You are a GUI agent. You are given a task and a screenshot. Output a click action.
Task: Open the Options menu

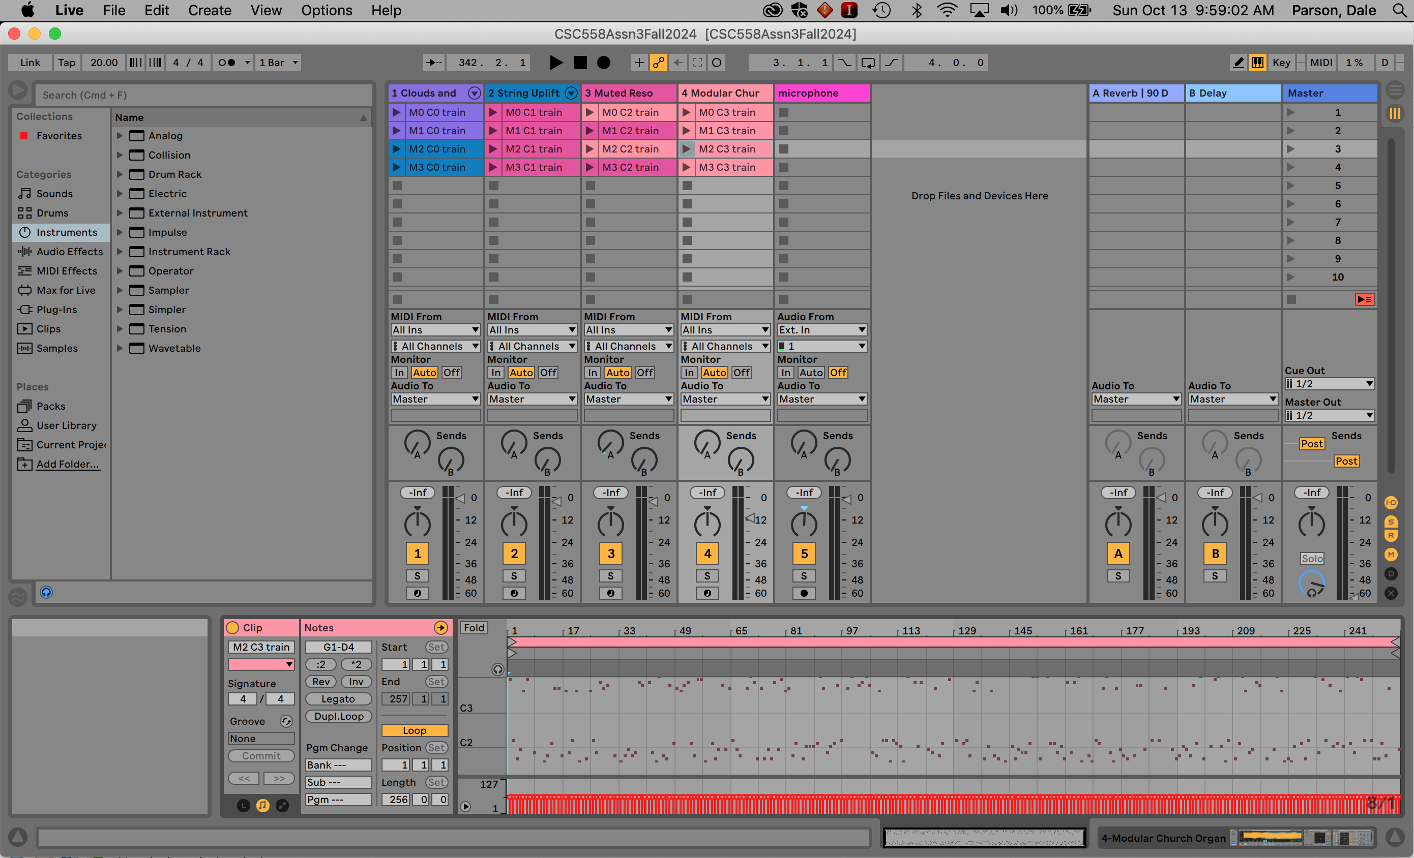coord(327,10)
